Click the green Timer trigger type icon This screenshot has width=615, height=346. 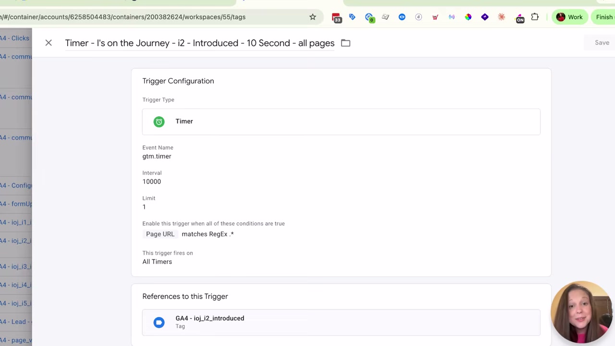[x=159, y=122]
